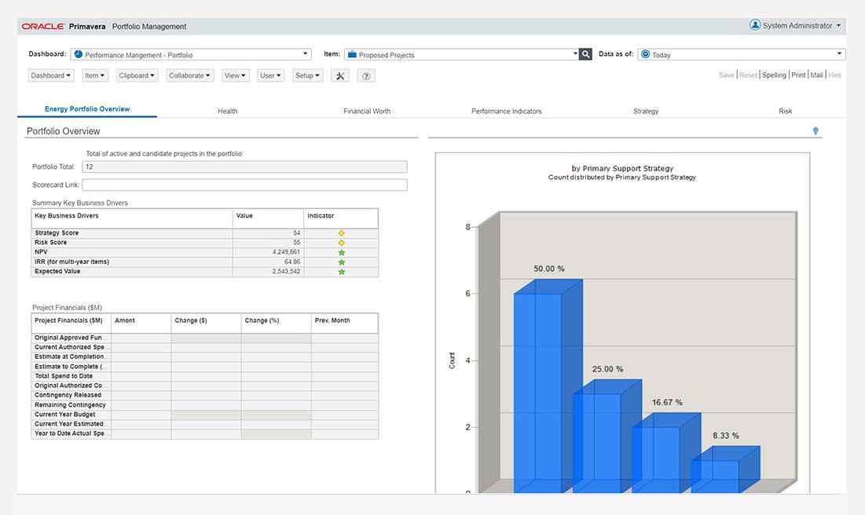Click the lightbulb hint icon above chart
The width and height of the screenshot is (865, 515).
816,131
